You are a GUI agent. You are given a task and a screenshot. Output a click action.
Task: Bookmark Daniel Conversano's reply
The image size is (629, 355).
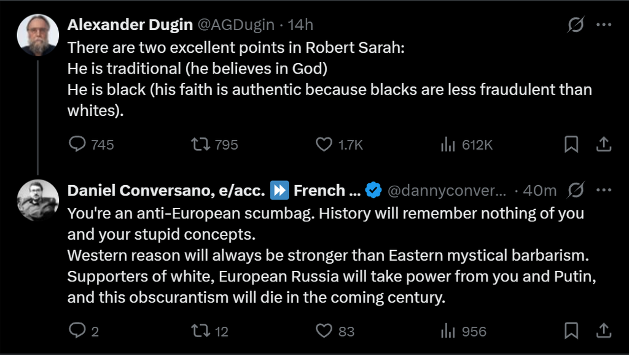point(571,331)
